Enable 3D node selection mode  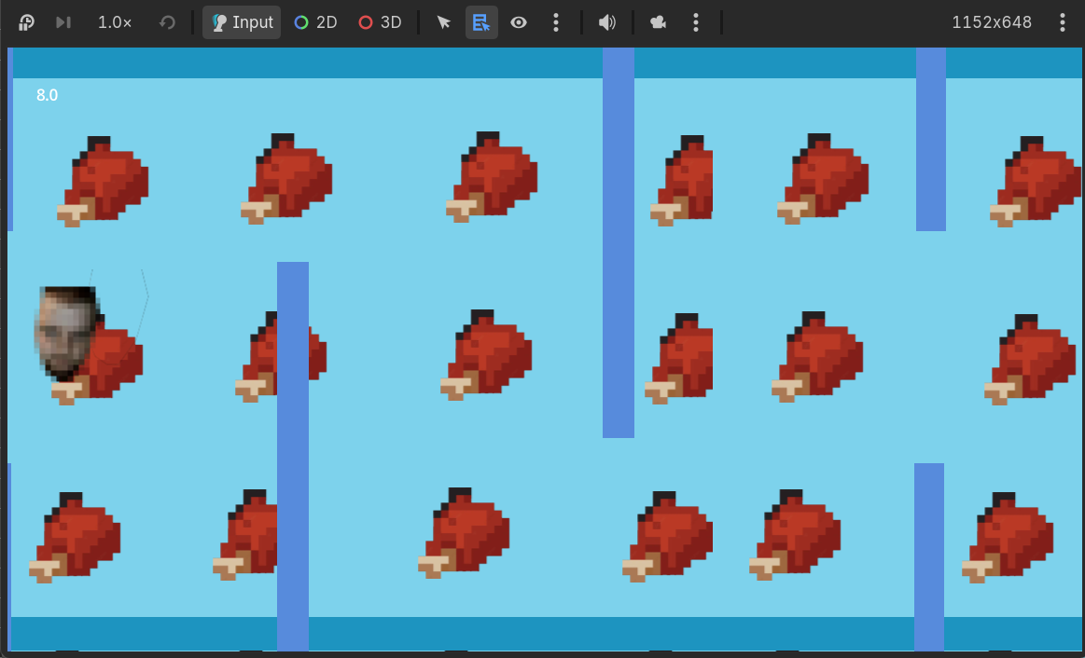coord(380,22)
